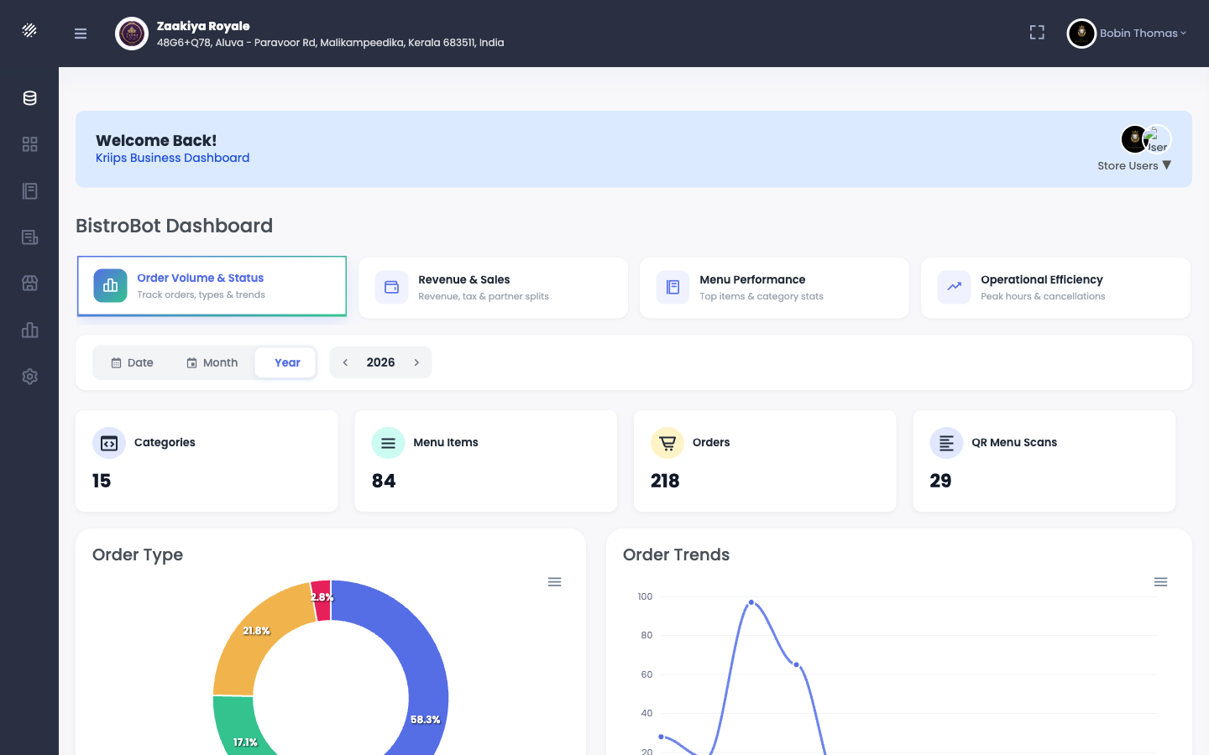Click the Zaakiya Royale restaurant logo
The height and width of the screenshot is (755, 1209).
click(132, 34)
